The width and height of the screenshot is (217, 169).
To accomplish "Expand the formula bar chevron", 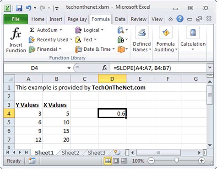I will click(210, 68).
